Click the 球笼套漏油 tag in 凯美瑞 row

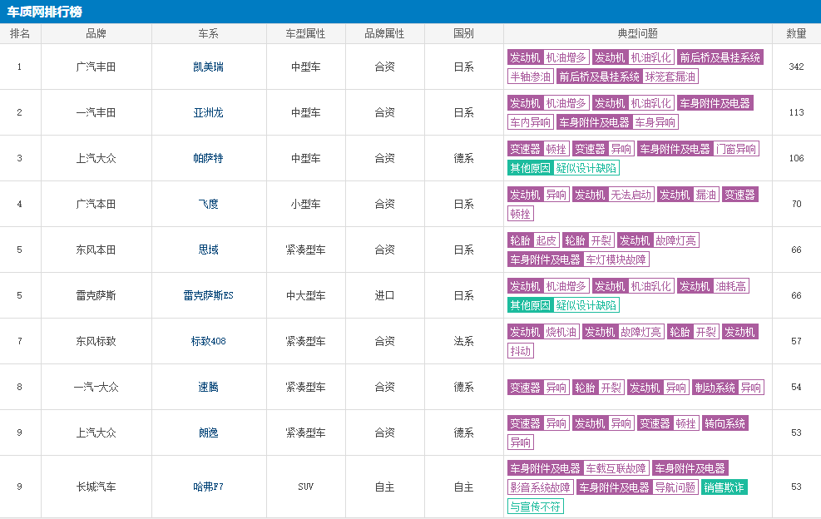[x=670, y=77]
